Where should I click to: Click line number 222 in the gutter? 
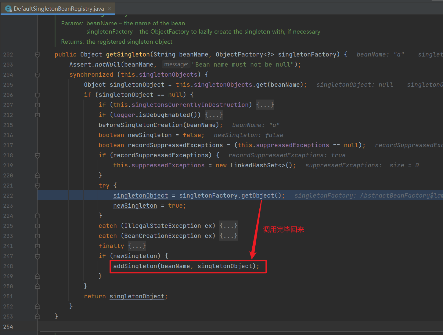(x=8, y=196)
